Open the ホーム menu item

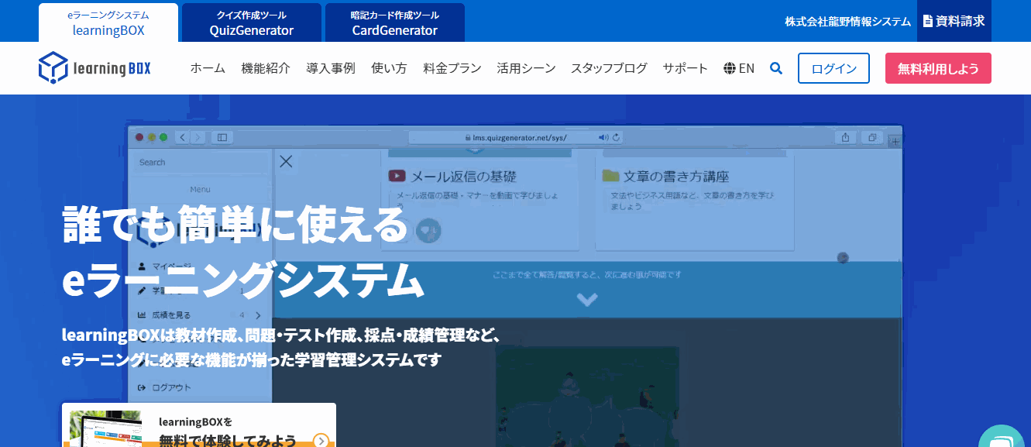[208, 68]
